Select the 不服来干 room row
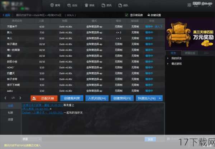The width and height of the screenshot is (215, 149). (x=82, y=27)
